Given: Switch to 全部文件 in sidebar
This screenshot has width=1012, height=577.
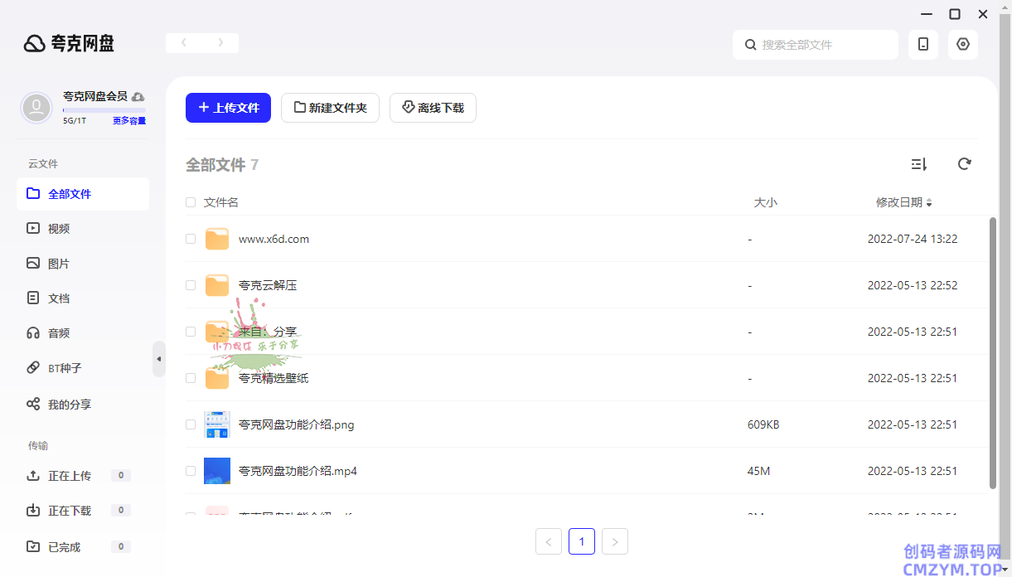Looking at the screenshot, I should (x=70, y=194).
